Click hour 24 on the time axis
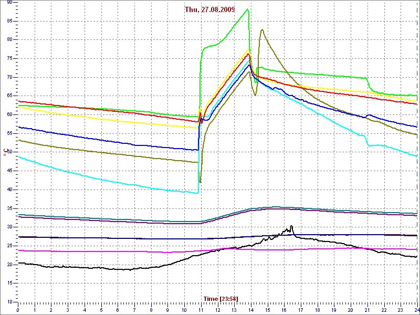Screen dimensions: 420x315 [416, 310]
